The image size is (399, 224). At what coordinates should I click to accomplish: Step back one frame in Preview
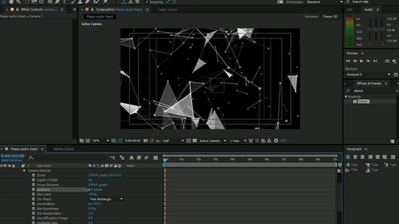coord(355,61)
